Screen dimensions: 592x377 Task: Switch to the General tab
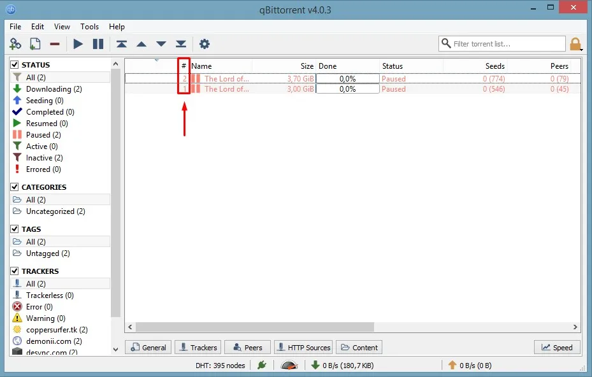pos(148,347)
